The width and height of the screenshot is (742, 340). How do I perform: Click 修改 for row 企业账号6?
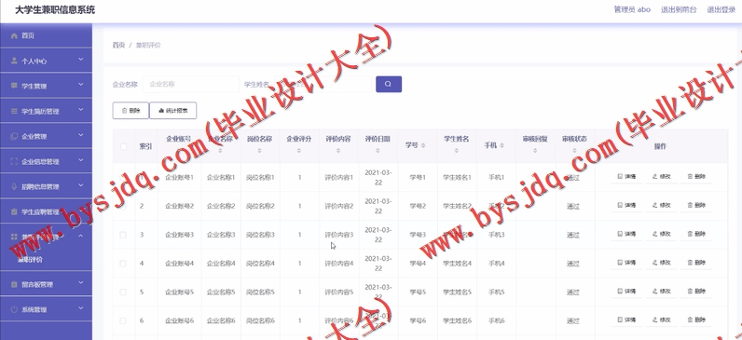click(662, 320)
